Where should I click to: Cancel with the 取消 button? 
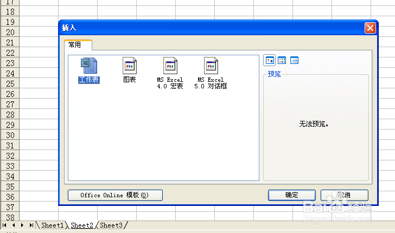[x=345, y=195]
